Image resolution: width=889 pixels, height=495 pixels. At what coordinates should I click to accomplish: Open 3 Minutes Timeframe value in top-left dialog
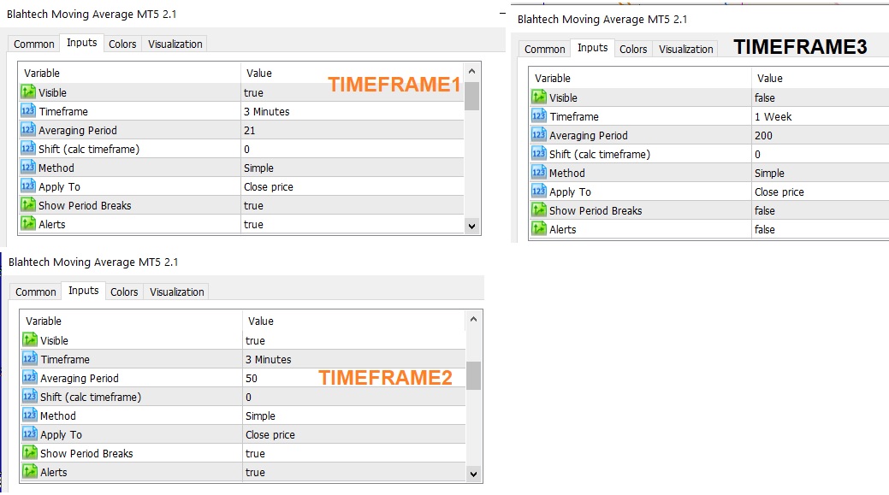(x=266, y=112)
